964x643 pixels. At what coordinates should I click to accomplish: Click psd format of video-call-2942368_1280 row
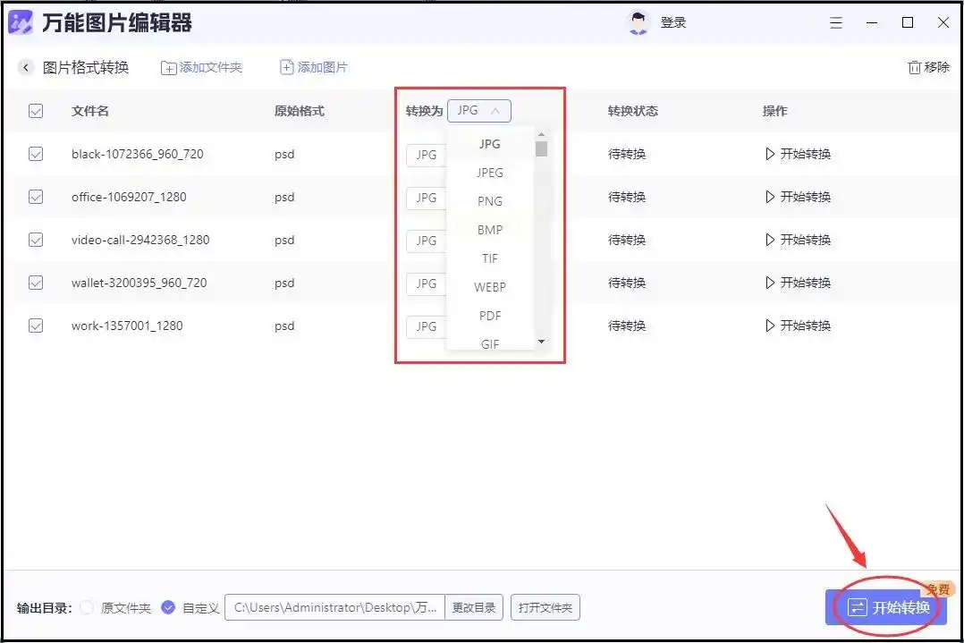[x=284, y=240]
